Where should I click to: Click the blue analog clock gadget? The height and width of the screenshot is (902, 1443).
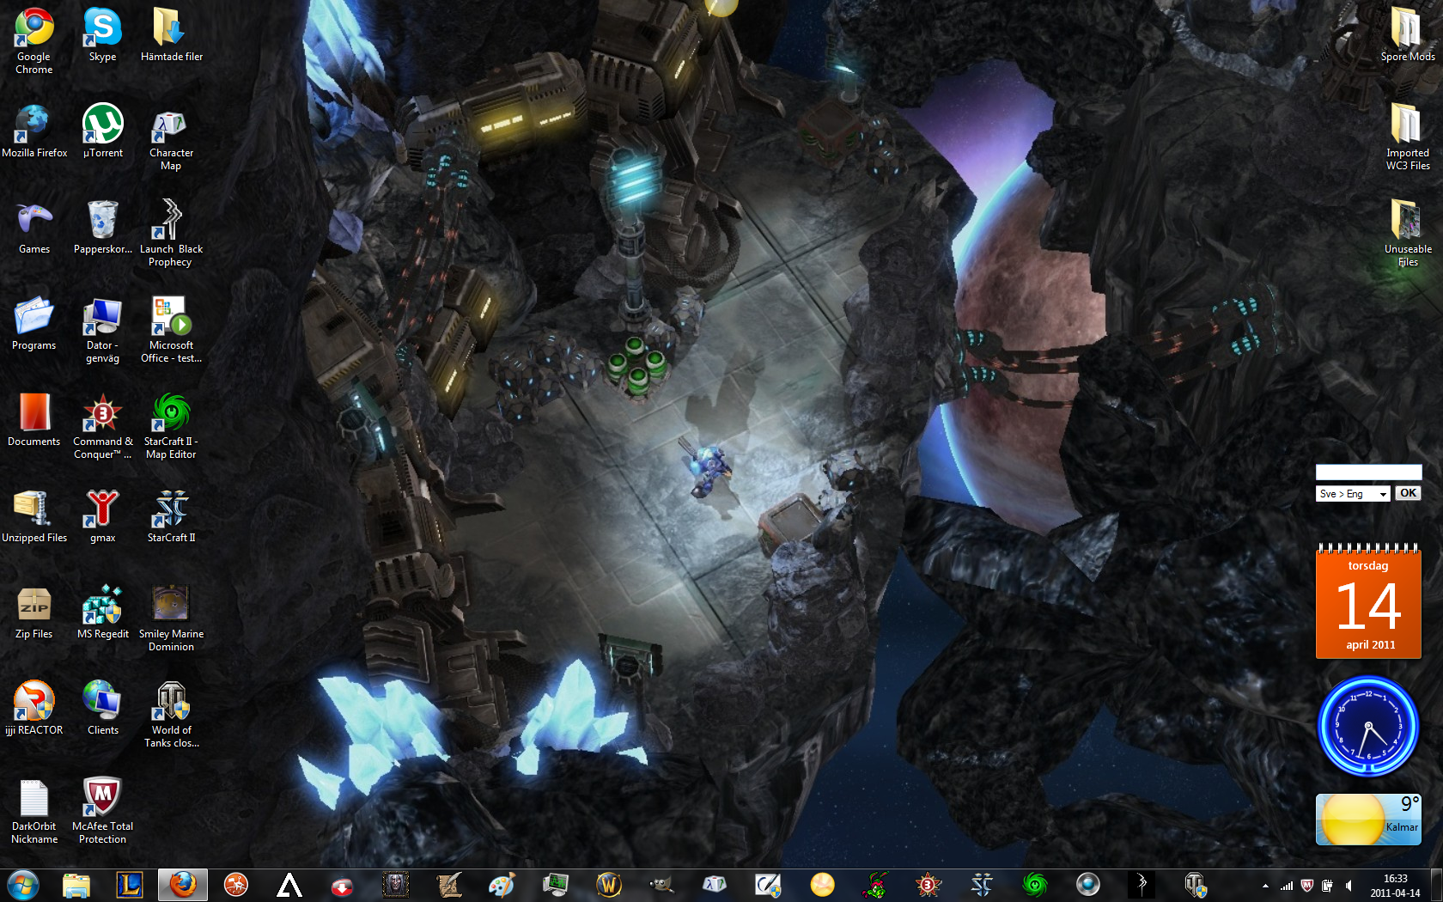point(1368,726)
